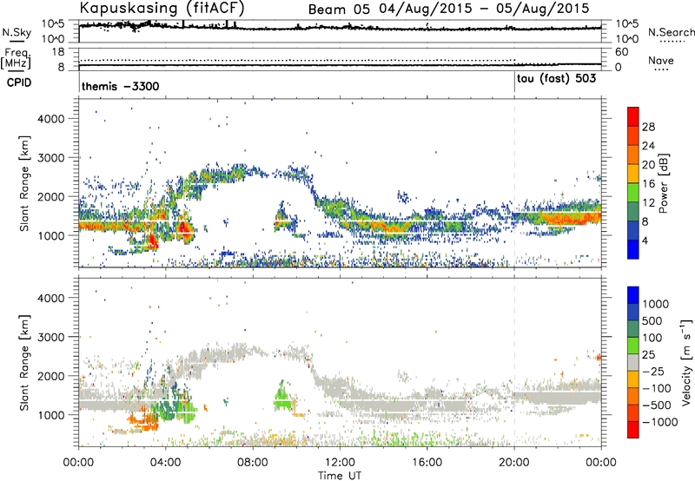695x481 pixels.
Task: Click the 'Velocity [m s-1]' color bar title
Action: pos(686,362)
